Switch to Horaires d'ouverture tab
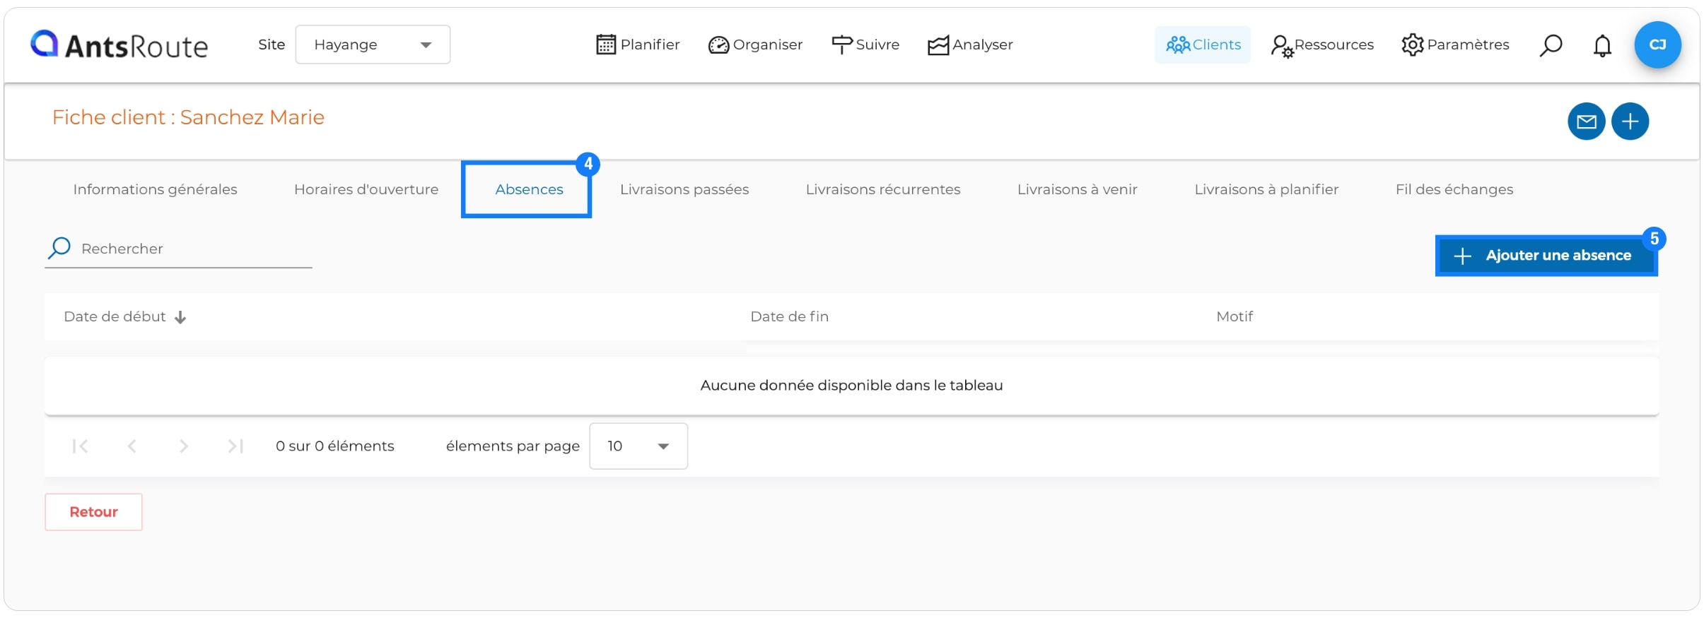 [366, 189]
